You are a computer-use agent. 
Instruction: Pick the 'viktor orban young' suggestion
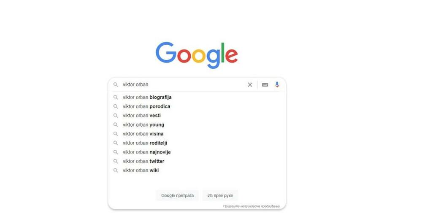tap(143, 125)
